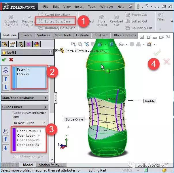Open the Edit menu

pos(56,7)
